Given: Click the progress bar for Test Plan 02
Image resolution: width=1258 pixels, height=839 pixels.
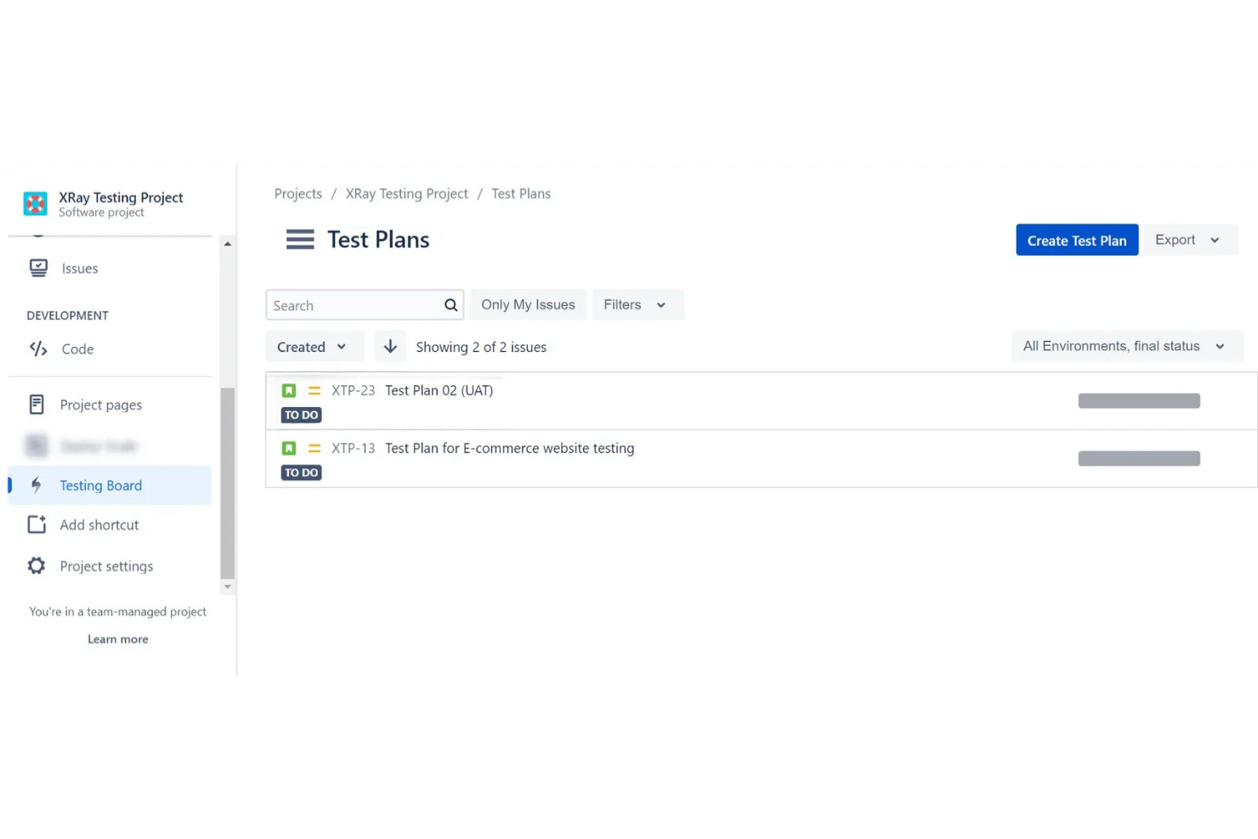Looking at the screenshot, I should point(1139,400).
